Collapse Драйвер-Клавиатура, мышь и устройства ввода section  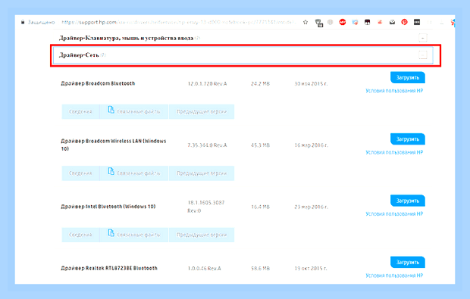(423, 38)
